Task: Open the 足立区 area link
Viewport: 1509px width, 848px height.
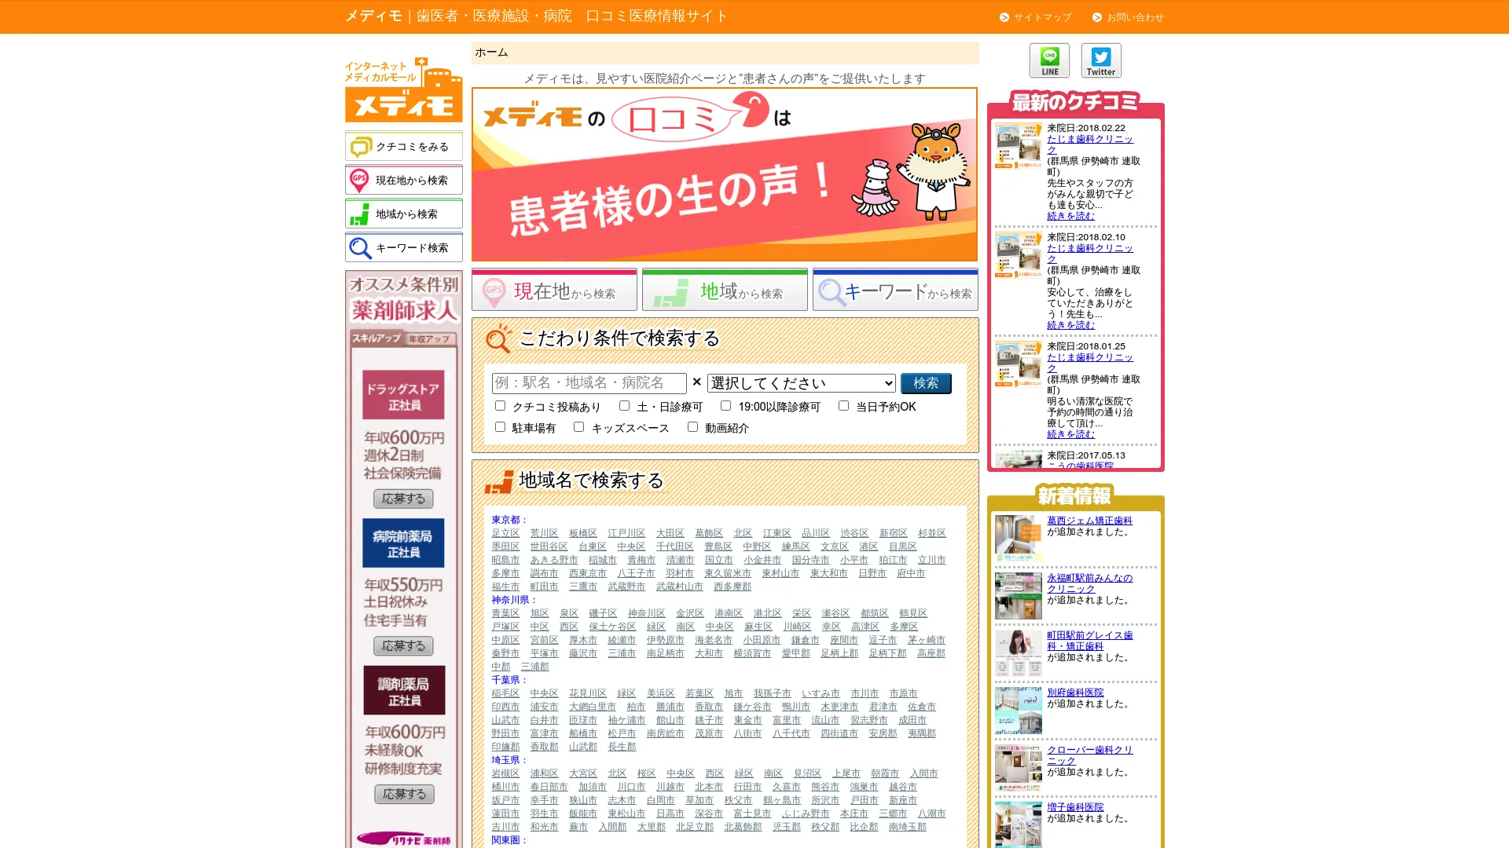Action: [505, 534]
